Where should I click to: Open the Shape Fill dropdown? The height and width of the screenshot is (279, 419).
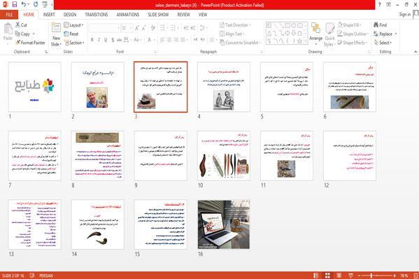pos(350,25)
